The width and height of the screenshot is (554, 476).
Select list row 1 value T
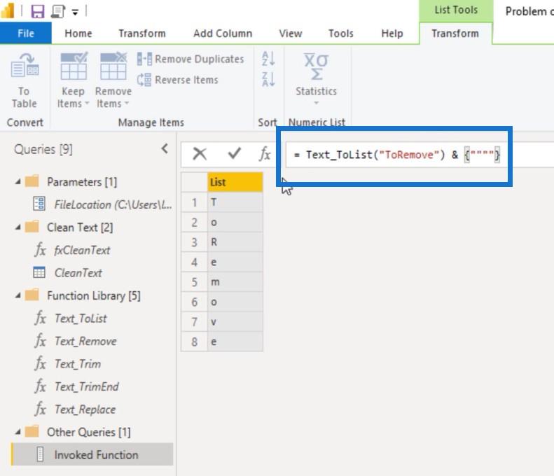coord(235,202)
